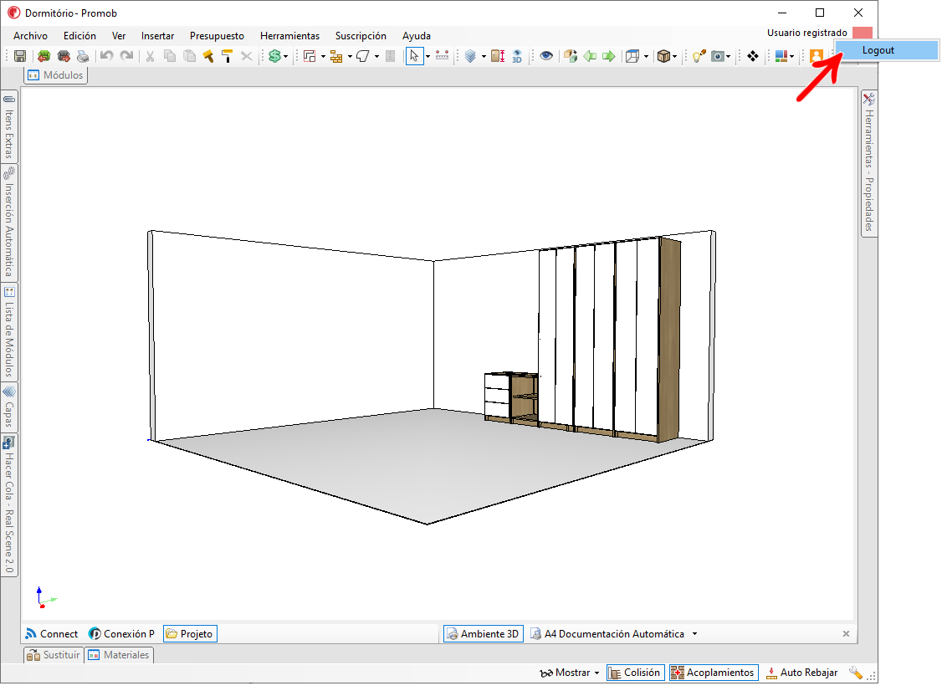
Task: Click the light bulb icon
Action: click(x=696, y=56)
